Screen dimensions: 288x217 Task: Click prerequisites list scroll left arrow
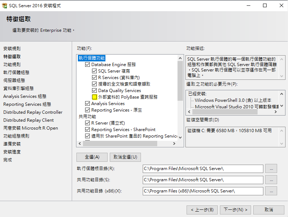189,112
